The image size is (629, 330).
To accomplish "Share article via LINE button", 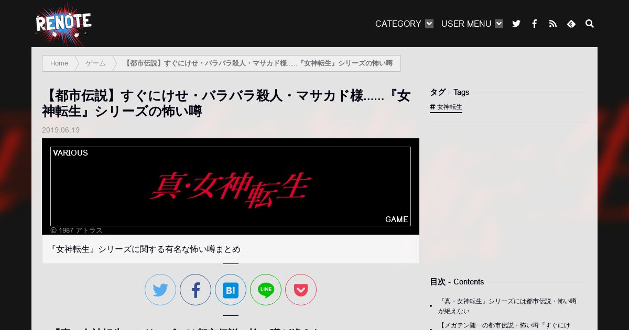I will [x=266, y=290].
